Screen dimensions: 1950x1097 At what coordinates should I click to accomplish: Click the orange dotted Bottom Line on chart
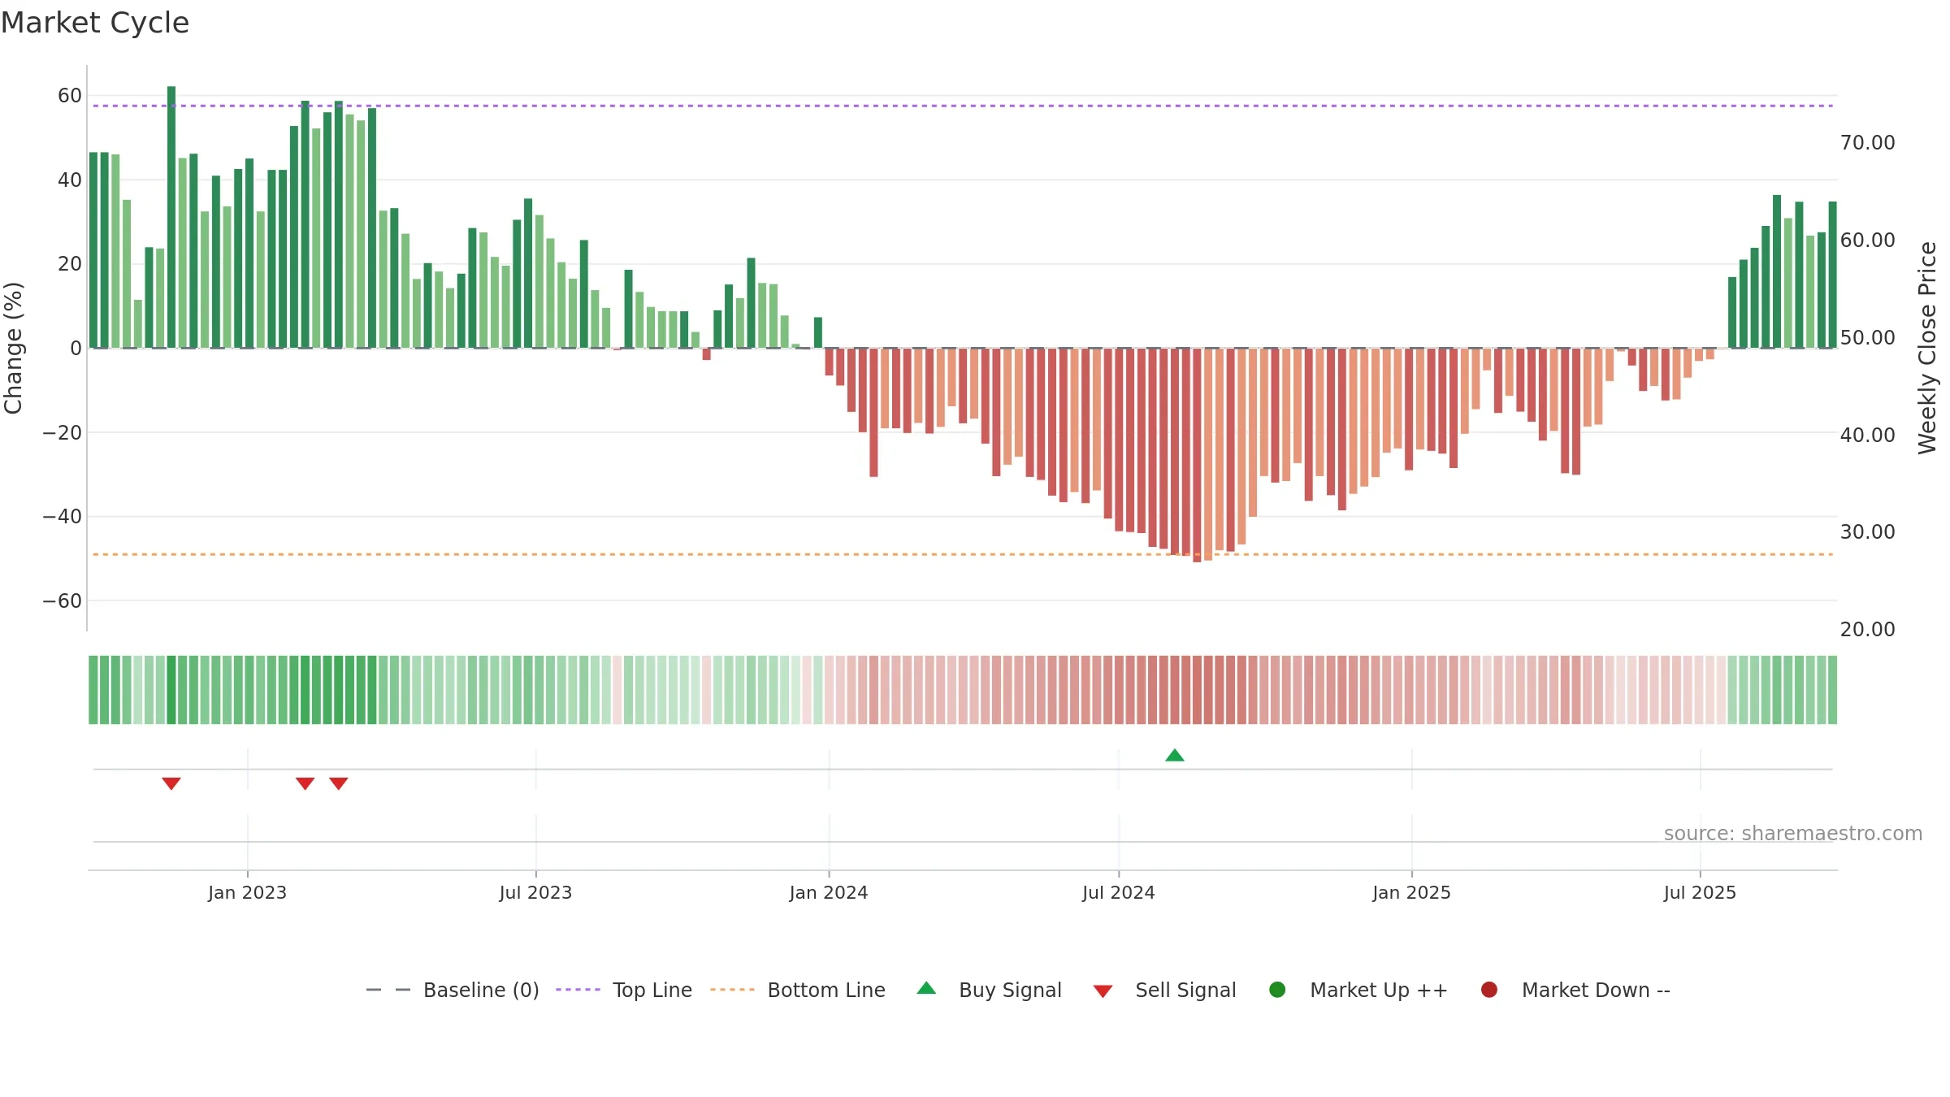[x=963, y=554]
